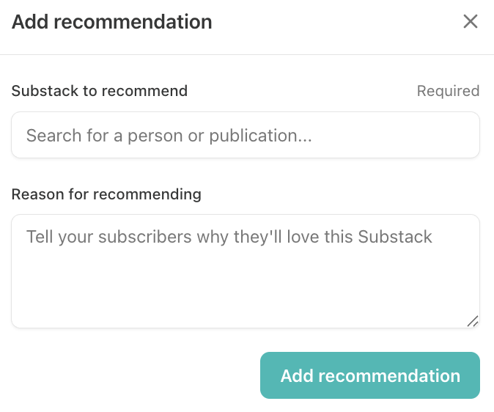Click the X icon in the dialog header
This screenshot has height=412, width=494.
pyautogui.click(x=471, y=21)
